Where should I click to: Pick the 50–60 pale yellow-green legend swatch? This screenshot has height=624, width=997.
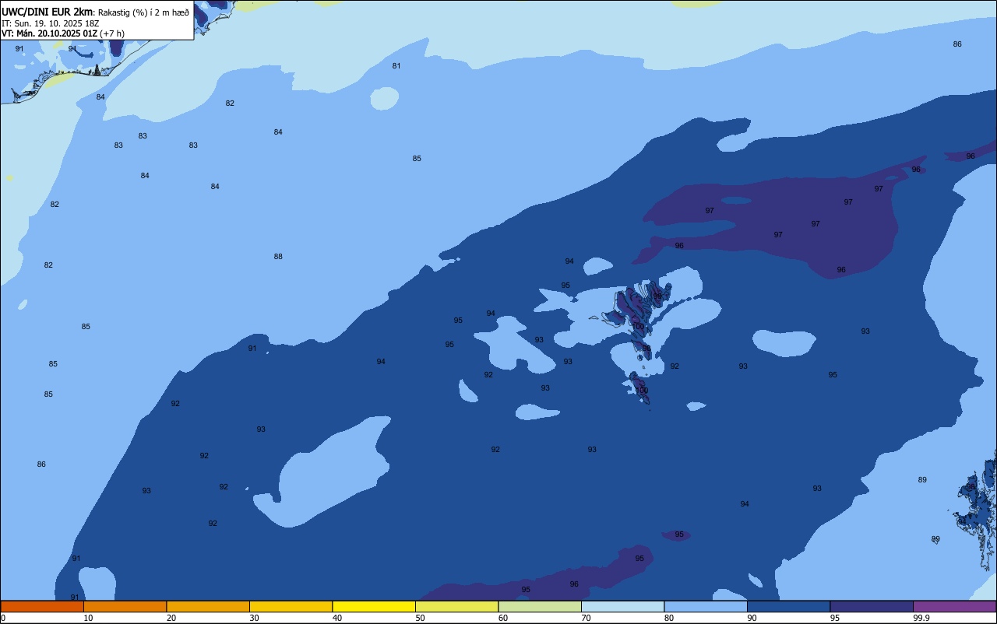456,606
